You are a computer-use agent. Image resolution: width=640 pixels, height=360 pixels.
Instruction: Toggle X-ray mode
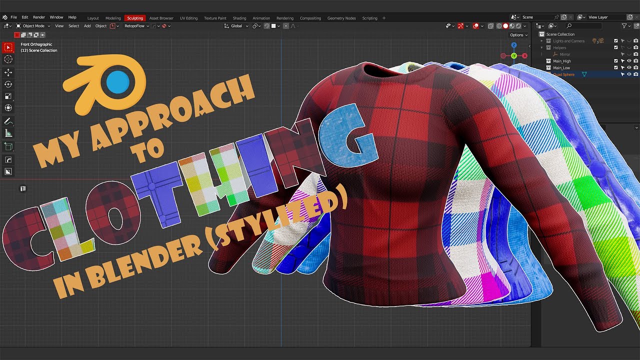490,26
